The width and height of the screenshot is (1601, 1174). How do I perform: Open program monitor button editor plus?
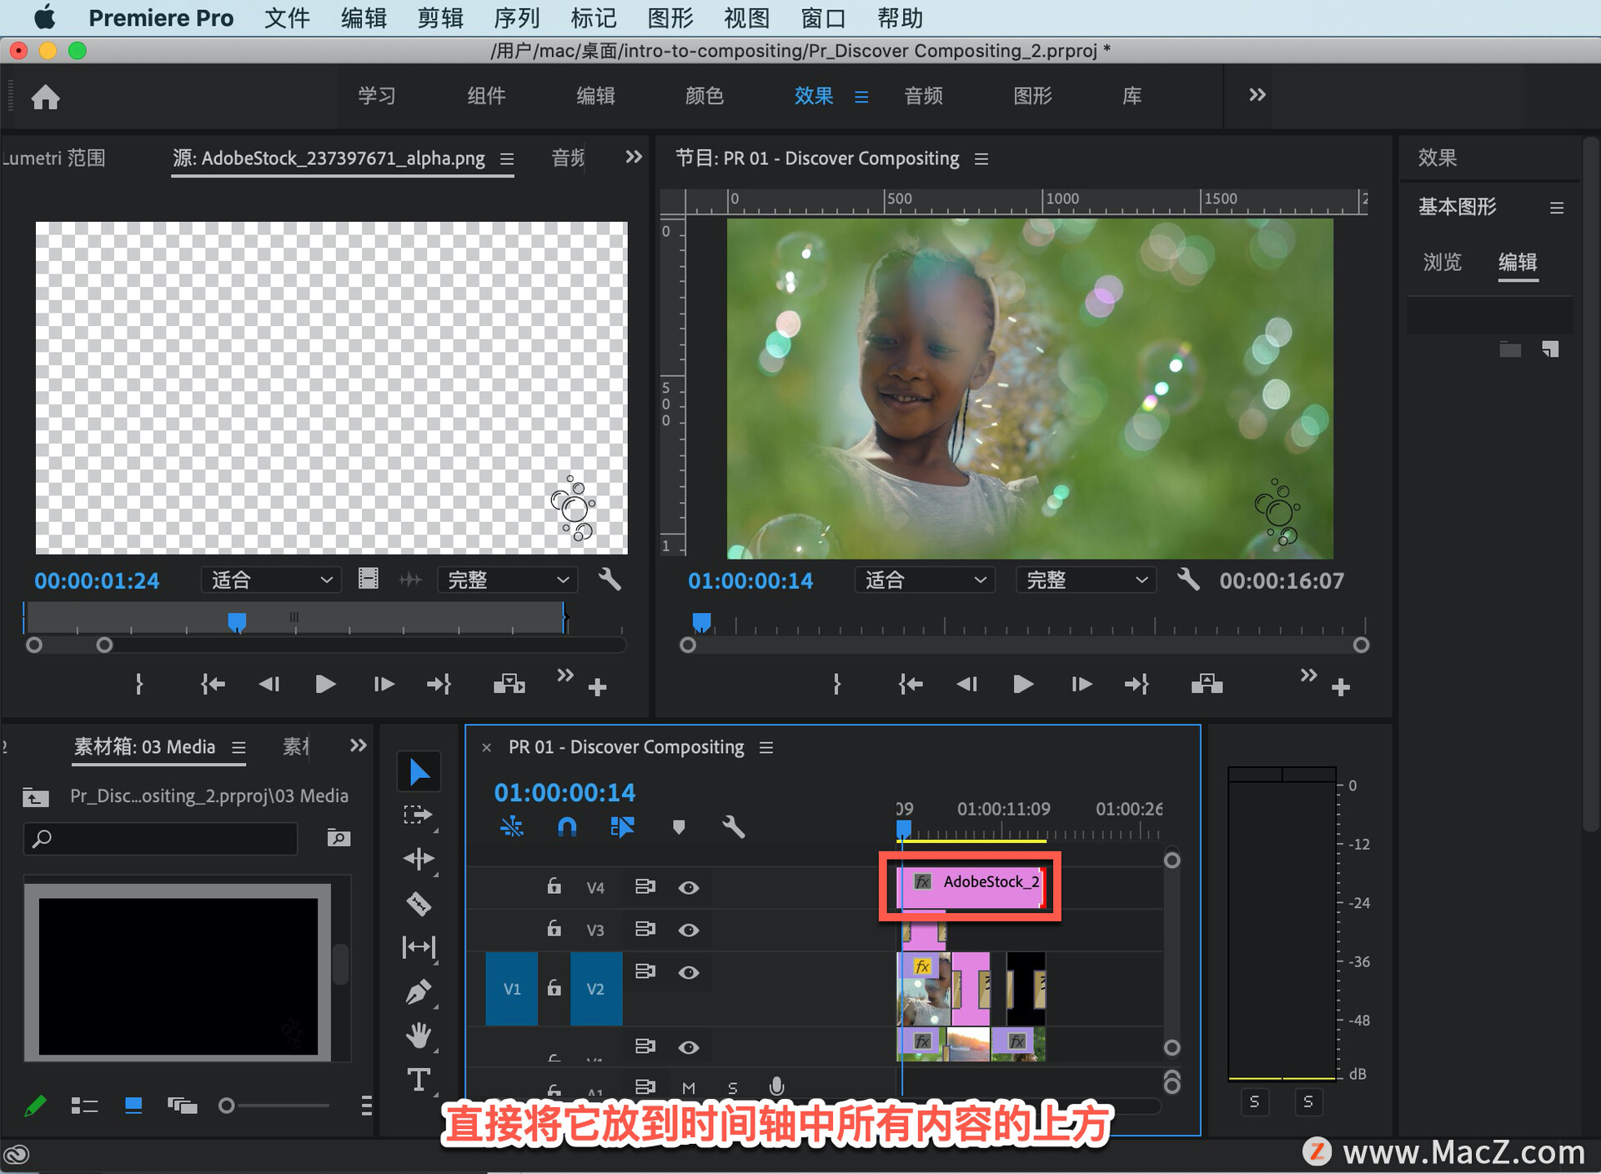click(1341, 687)
